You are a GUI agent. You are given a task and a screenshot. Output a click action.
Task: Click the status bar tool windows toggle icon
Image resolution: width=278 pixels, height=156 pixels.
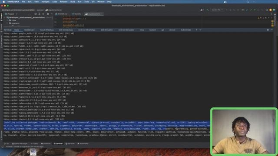coord(3,146)
